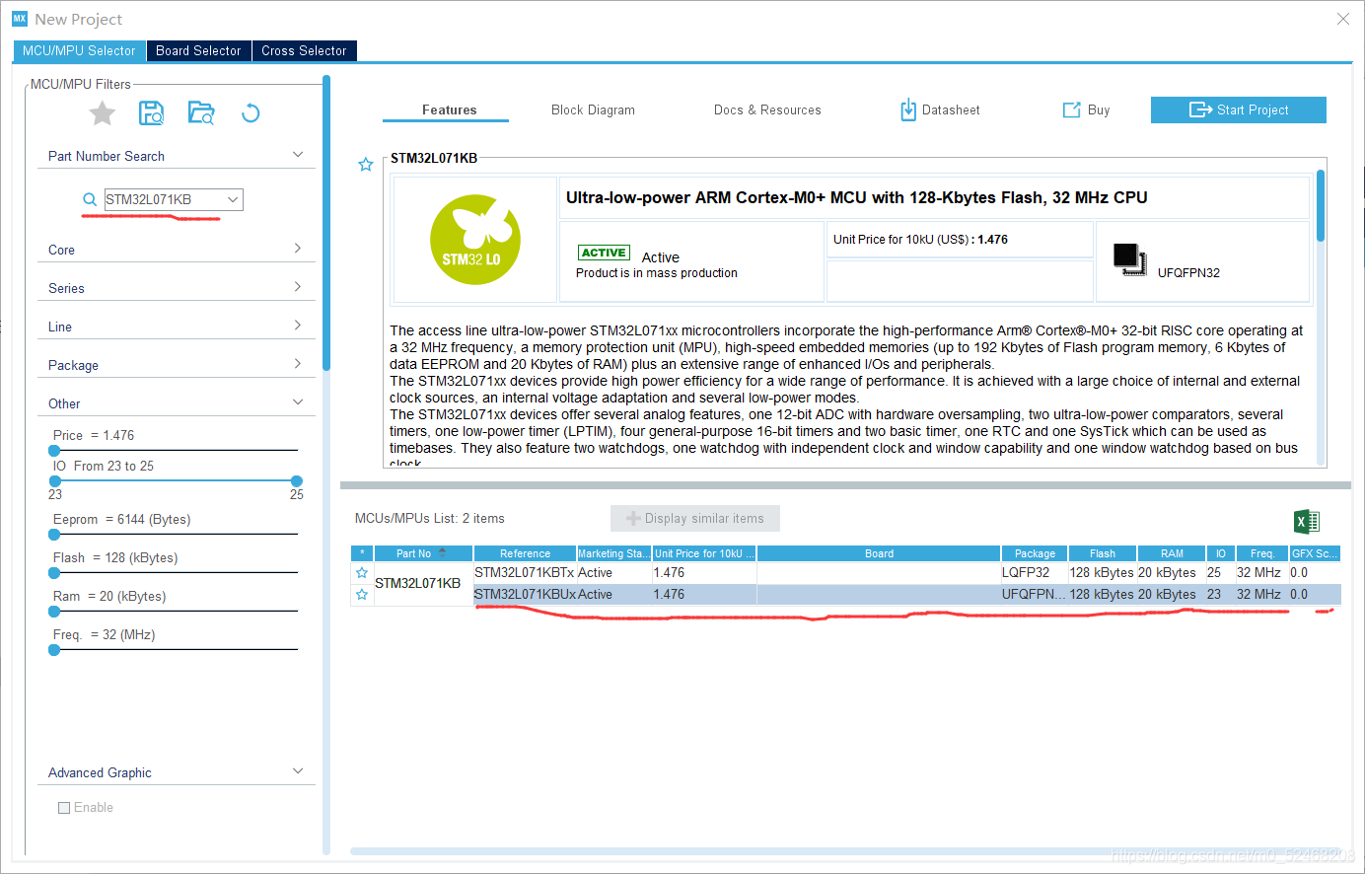This screenshot has height=874, width=1365.
Task: Click the IO slider maximum handle at 25
Action: coord(297,481)
